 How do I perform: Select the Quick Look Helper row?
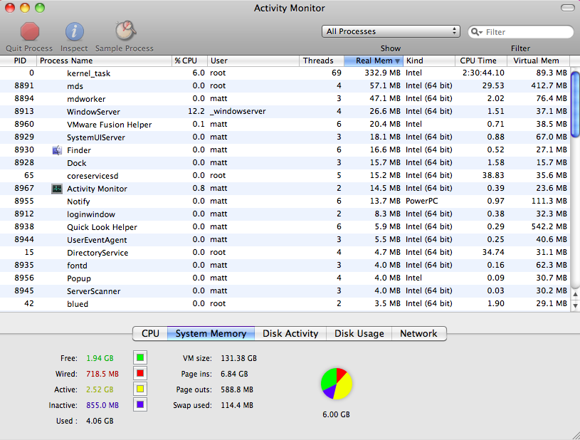point(285,227)
